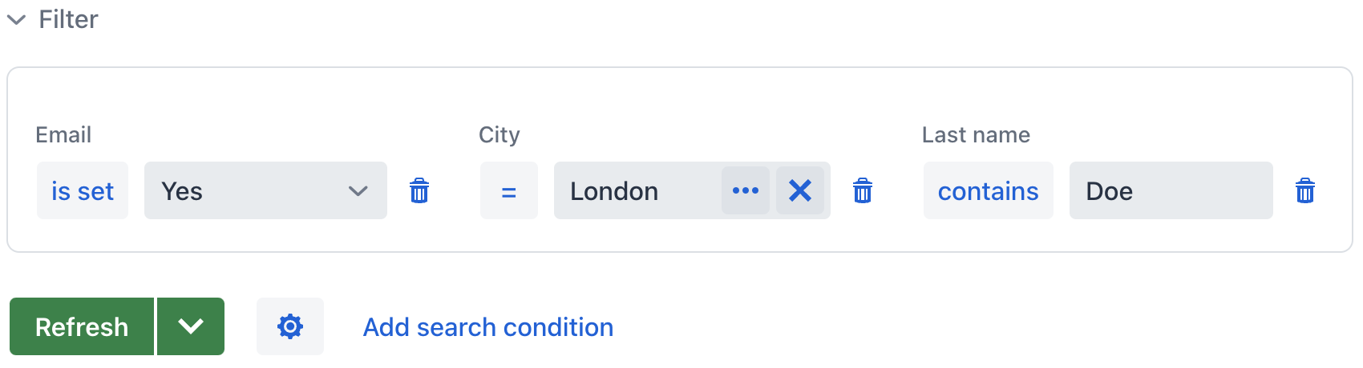Screen dimensions: 1363x368
Task: Change the City '=' operator
Action: [508, 191]
